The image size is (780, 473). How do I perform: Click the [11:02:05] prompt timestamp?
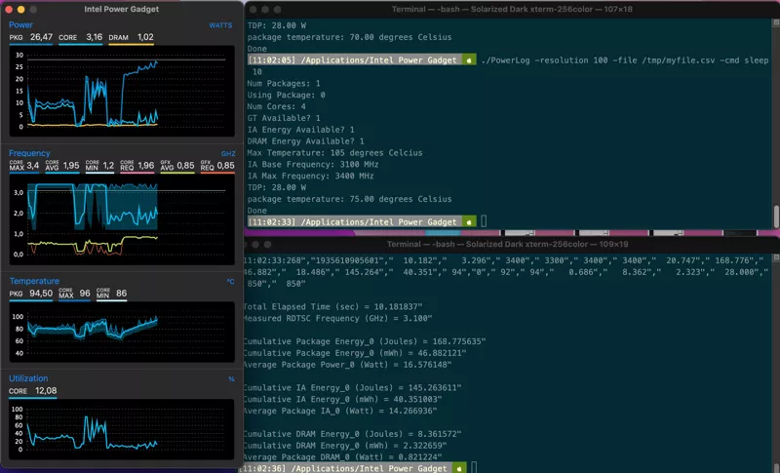coord(271,60)
